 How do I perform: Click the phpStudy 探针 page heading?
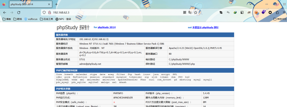(x=73, y=27)
